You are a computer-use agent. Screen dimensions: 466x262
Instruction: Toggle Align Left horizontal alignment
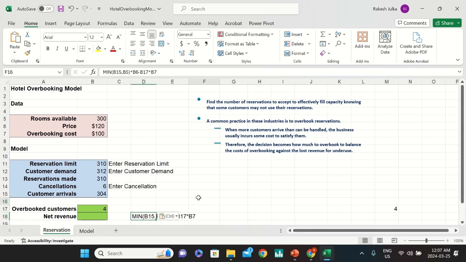pos(133,44)
